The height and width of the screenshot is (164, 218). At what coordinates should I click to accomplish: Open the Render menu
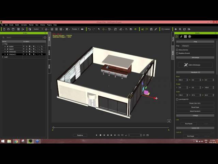click(31, 25)
